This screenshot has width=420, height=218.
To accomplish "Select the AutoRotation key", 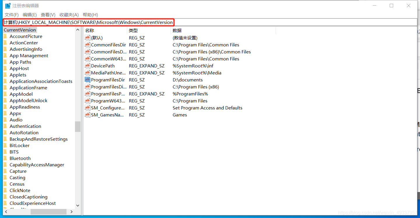I will coord(24,132).
